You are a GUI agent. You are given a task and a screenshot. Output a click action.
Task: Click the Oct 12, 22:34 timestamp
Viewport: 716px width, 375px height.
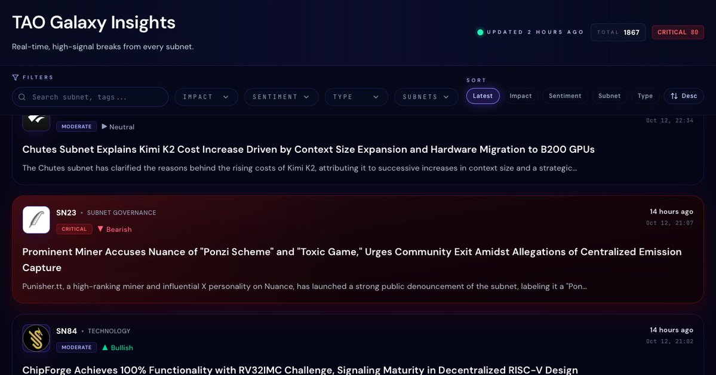tap(669, 121)
